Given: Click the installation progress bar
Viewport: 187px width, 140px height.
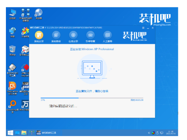Looking at the screenshot, I should pyautogui.click(x=92, y=98).
